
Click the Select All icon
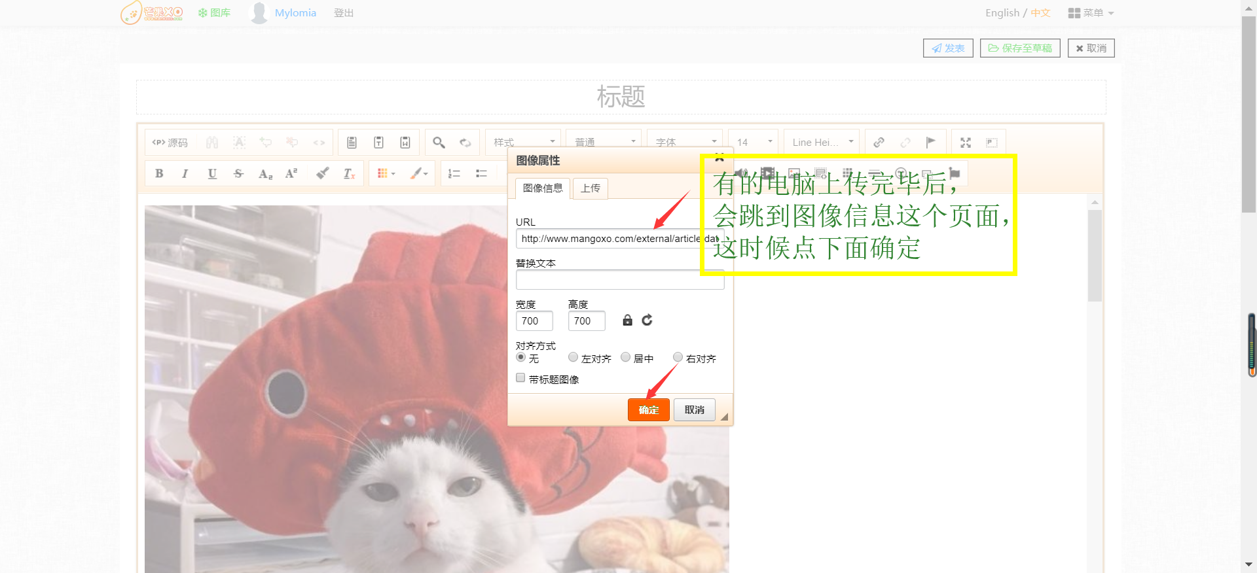pos(239,143)
